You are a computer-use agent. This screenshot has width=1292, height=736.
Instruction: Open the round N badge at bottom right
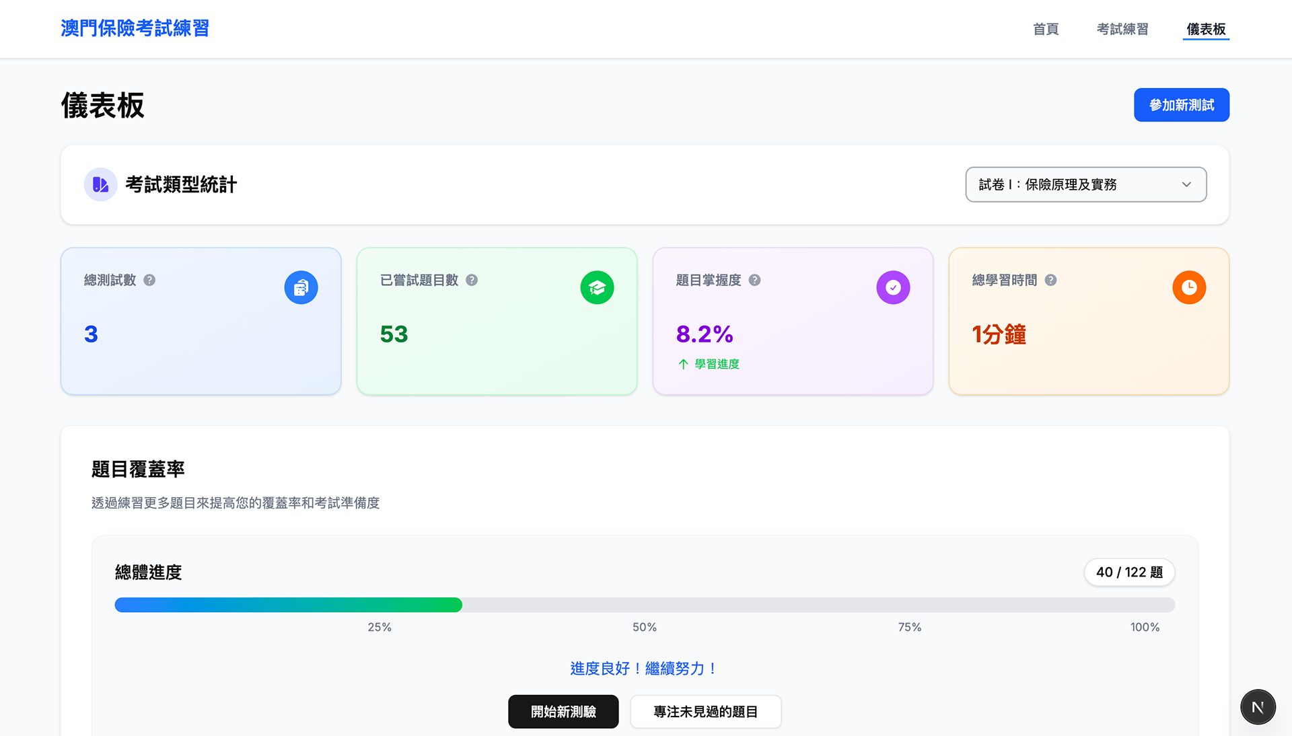[x=1257, y=707]
